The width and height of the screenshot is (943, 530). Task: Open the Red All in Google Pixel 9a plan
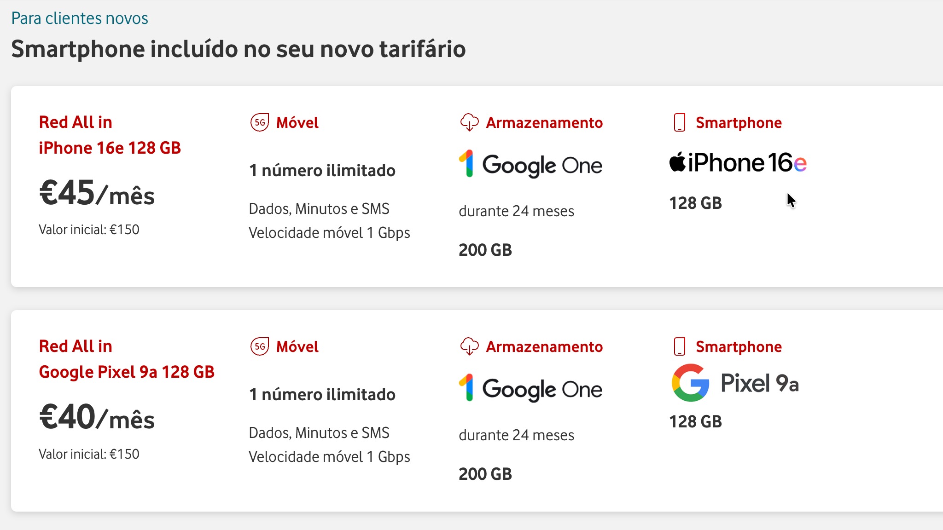pos(127,359)
